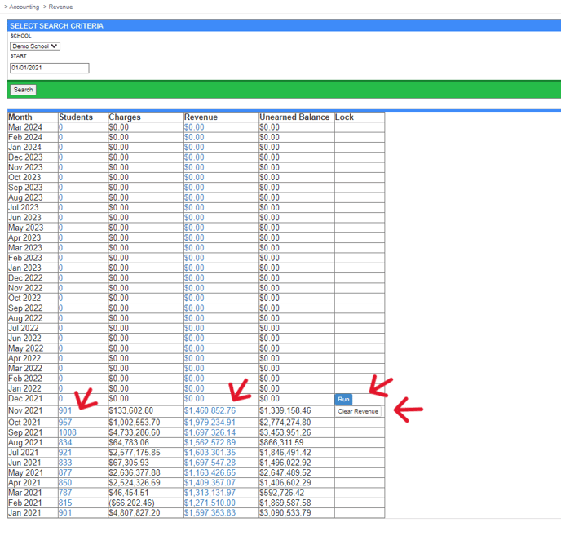Open Jul 2021 students count 921

tap(65, 453)
